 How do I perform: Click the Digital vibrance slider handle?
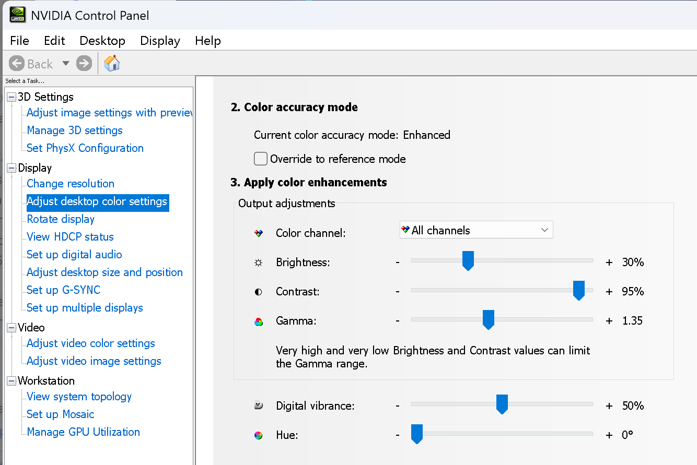click(x=502, y=404)
